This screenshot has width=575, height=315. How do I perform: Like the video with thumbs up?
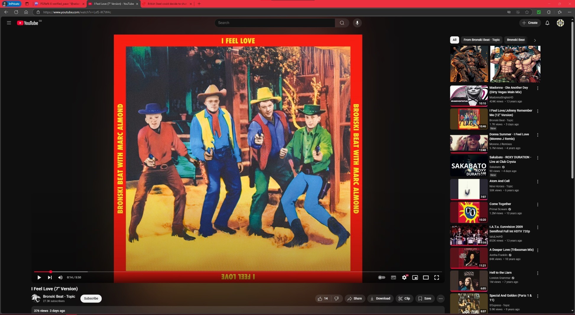click(323, 298)
